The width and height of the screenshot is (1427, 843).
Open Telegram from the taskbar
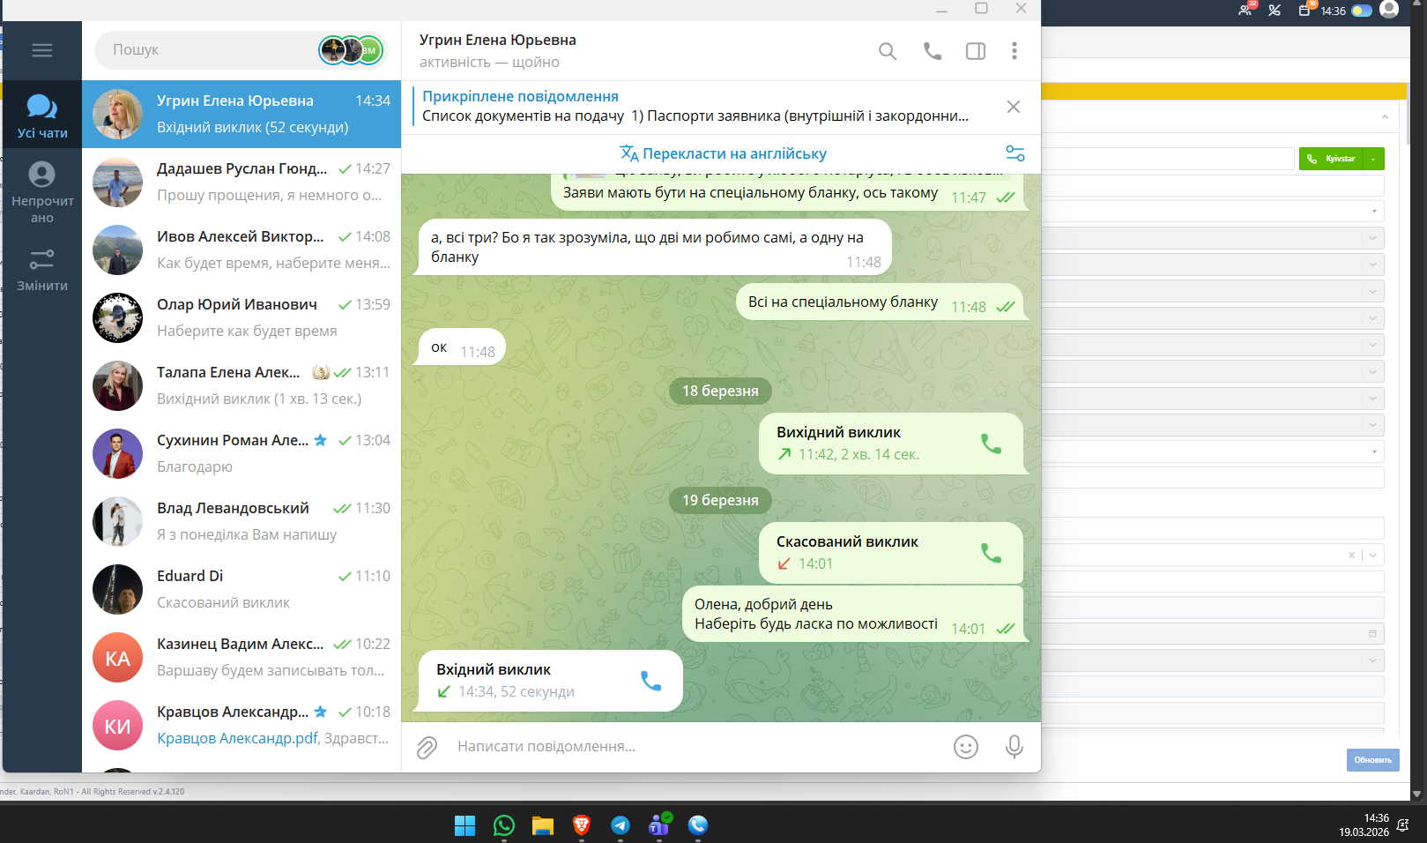pyautogui.click(x=621, y=825)
